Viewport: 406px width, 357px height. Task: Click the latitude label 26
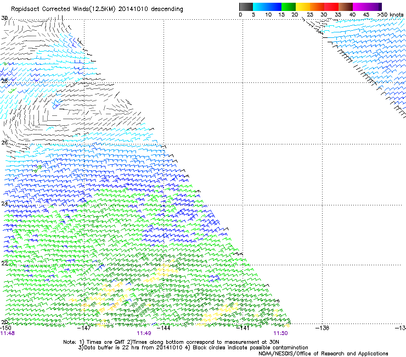(4, 142)
